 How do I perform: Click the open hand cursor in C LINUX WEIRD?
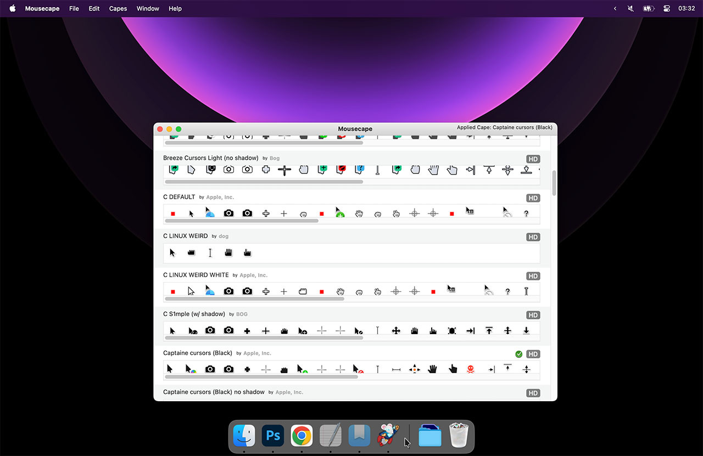tap(228, 253)
